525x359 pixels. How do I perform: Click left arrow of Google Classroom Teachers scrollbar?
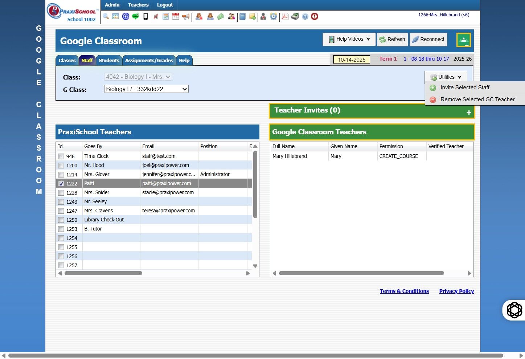click(274, 273)
